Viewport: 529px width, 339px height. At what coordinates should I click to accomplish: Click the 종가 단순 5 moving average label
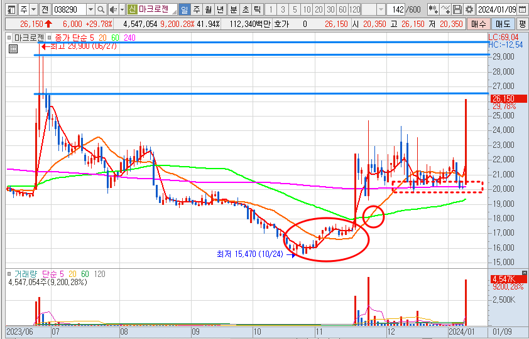click(x=75, y=38)
